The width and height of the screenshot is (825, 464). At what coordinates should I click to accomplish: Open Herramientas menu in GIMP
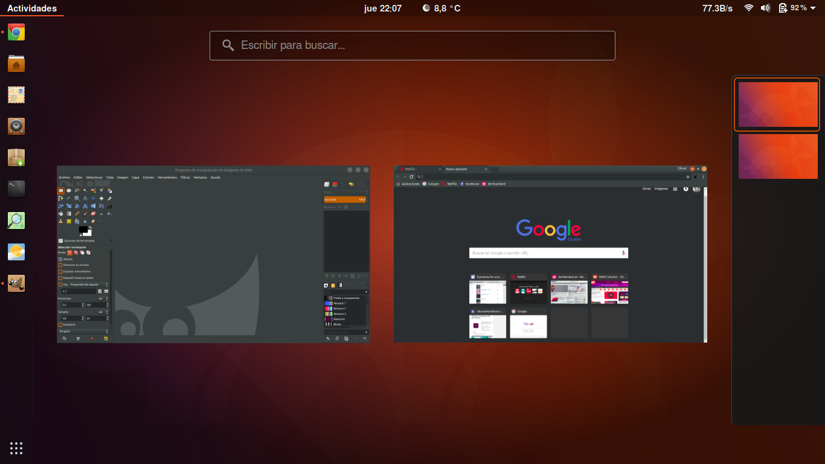(x=167, y=177)
